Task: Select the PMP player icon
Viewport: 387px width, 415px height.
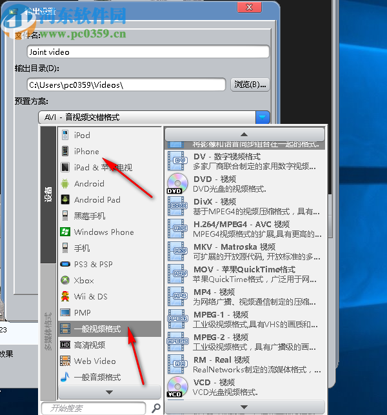Action: (65, 312)
